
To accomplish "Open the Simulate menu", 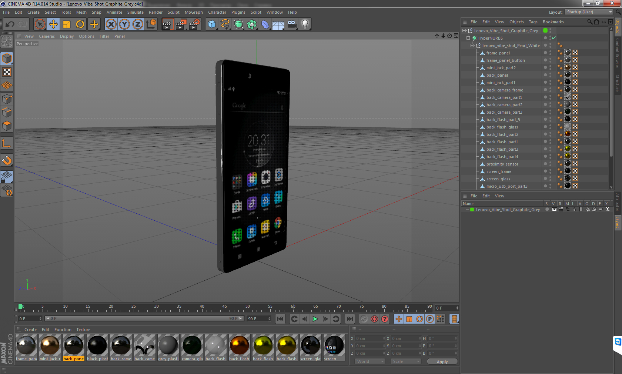I will [x=136, y=12].
